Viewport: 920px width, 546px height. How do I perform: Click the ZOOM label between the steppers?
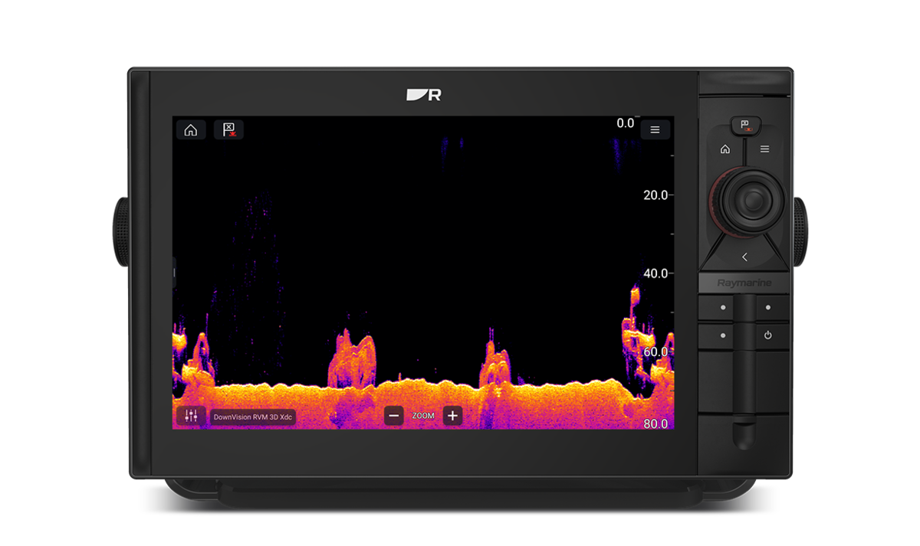(x=423, y=416)
